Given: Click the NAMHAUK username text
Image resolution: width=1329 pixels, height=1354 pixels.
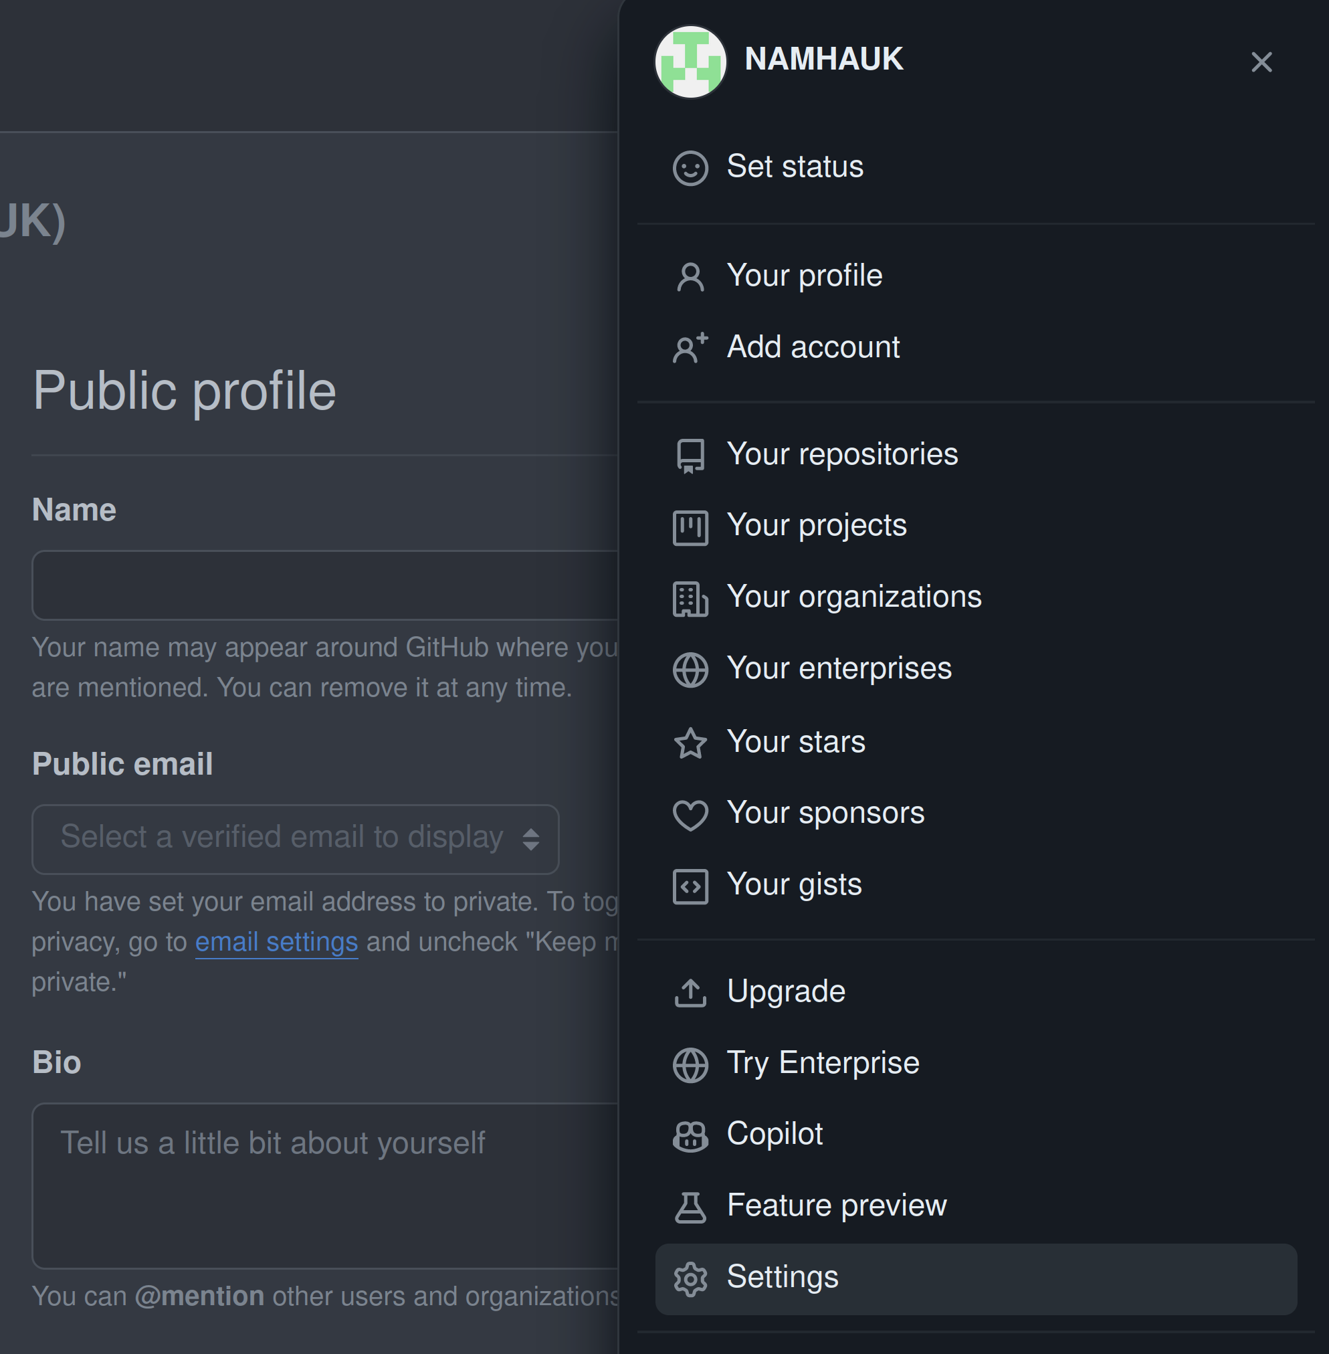Looking at the screenshot, I should point(823,60).
